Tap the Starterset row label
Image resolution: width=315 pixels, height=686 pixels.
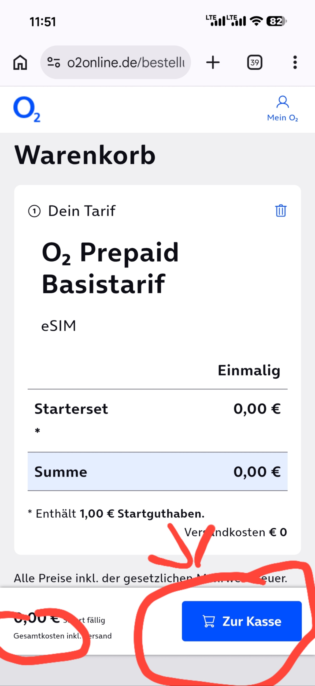pyautogui.click(x=71, y=409)
